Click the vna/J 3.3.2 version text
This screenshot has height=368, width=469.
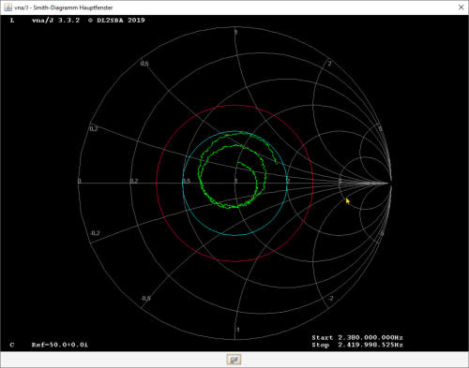[55, 21]
